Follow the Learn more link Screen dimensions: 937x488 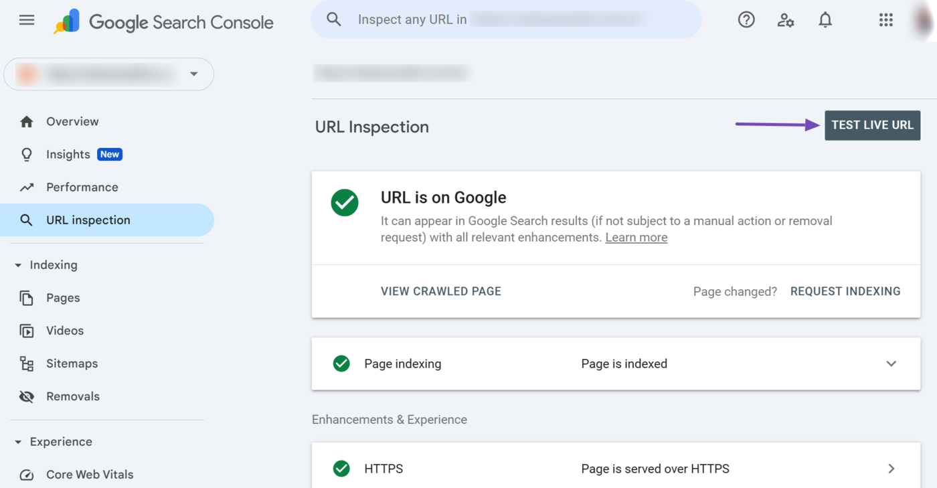pyautogui.click(x=636, y=238)
